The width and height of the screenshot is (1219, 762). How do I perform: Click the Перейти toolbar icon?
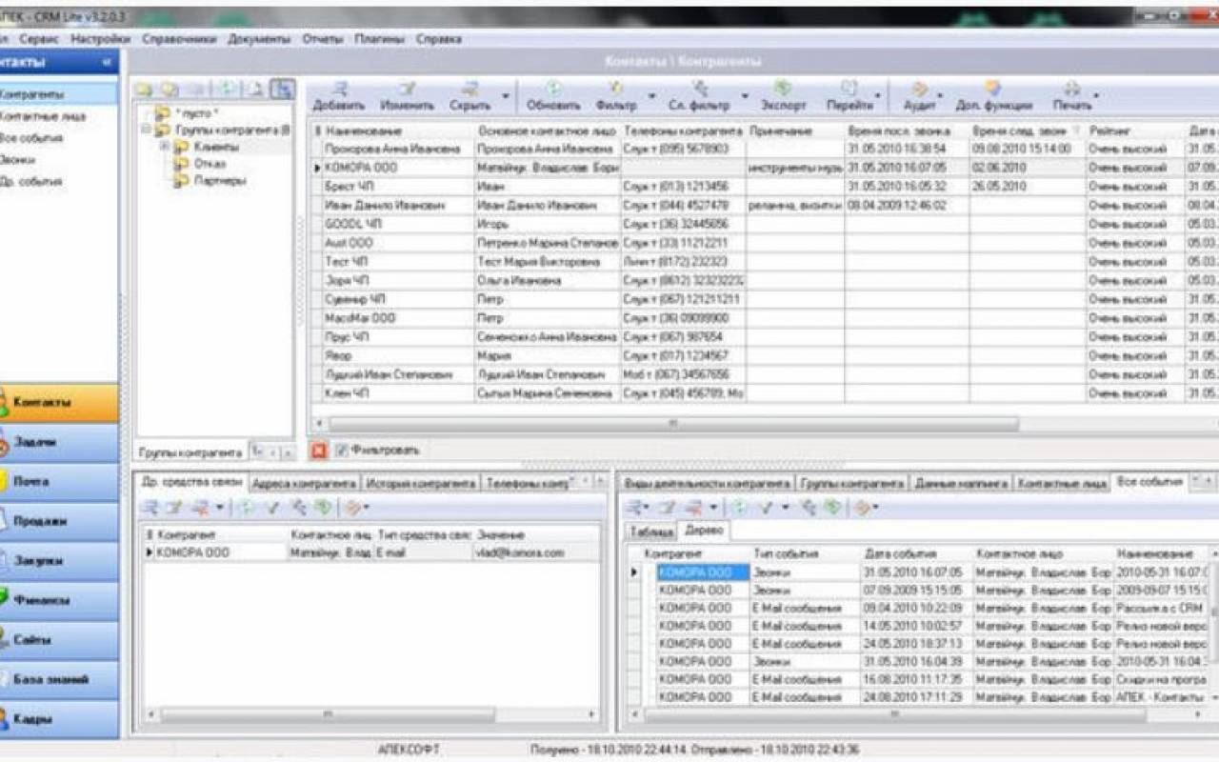[849, 89]
